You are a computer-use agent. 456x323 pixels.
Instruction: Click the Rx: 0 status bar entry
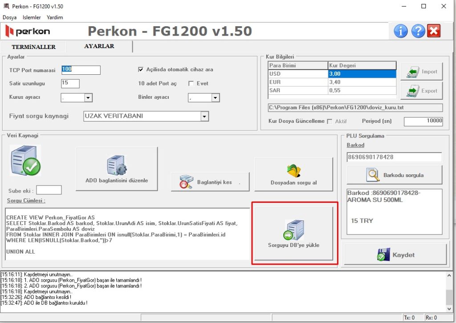432,318
